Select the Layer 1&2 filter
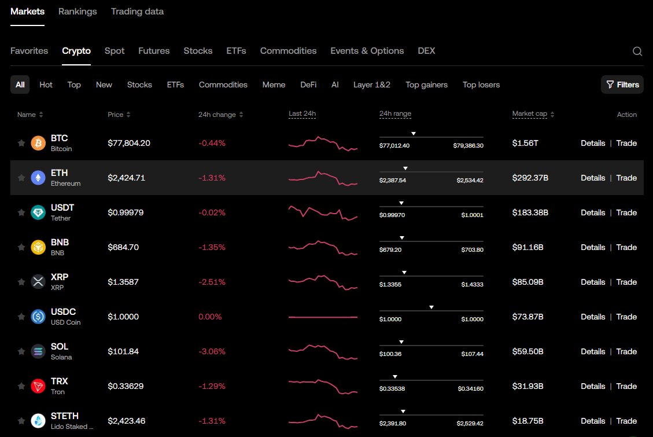 click(x=372, y=85)
